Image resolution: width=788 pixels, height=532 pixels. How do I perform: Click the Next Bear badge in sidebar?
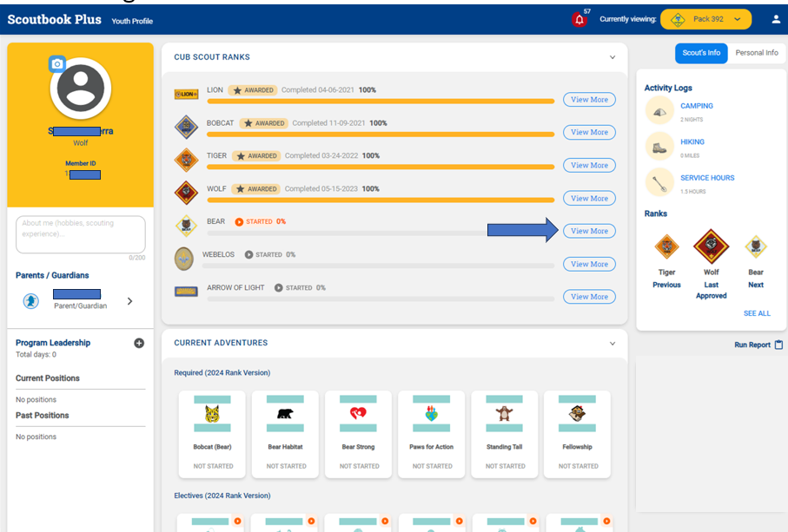pos(755,246)
